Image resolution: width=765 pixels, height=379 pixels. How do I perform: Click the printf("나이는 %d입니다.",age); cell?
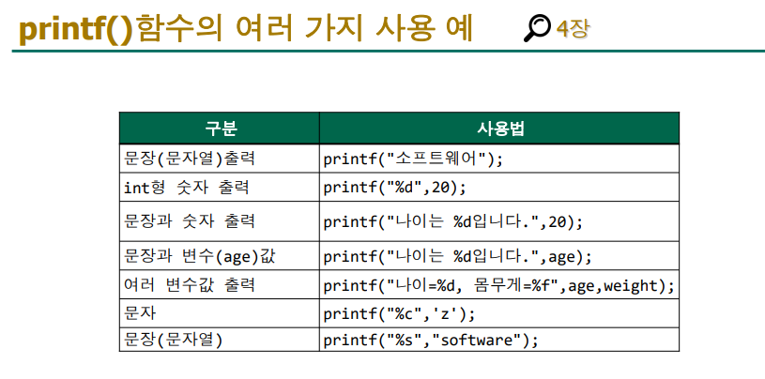[x=499, y=255]
